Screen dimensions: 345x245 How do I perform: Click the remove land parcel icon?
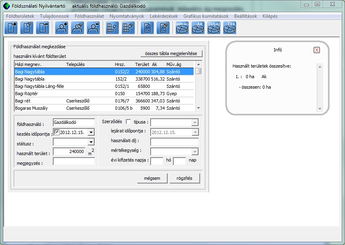pyautogui.click(x=43, y=28)
